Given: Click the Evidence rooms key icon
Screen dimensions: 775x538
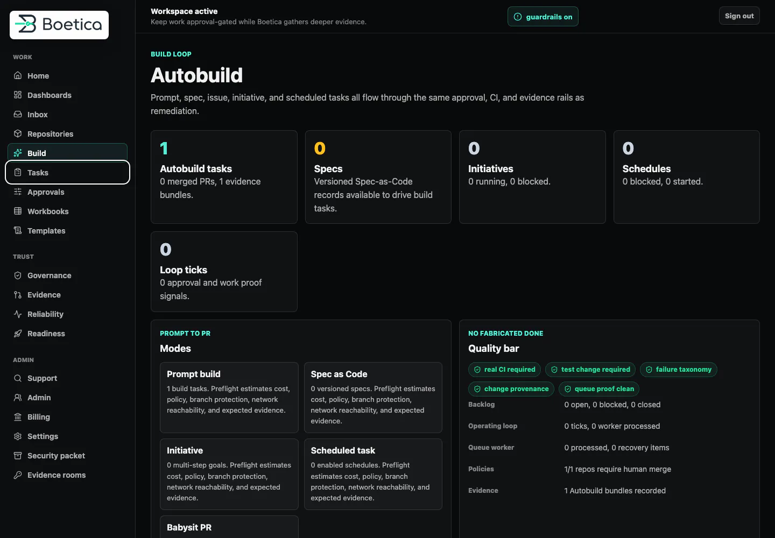Looking at the screenshot, I should pos(18,475).
